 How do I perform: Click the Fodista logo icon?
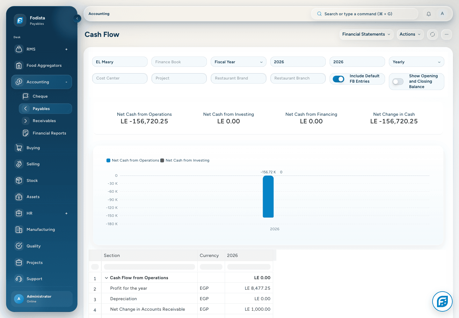20,20
